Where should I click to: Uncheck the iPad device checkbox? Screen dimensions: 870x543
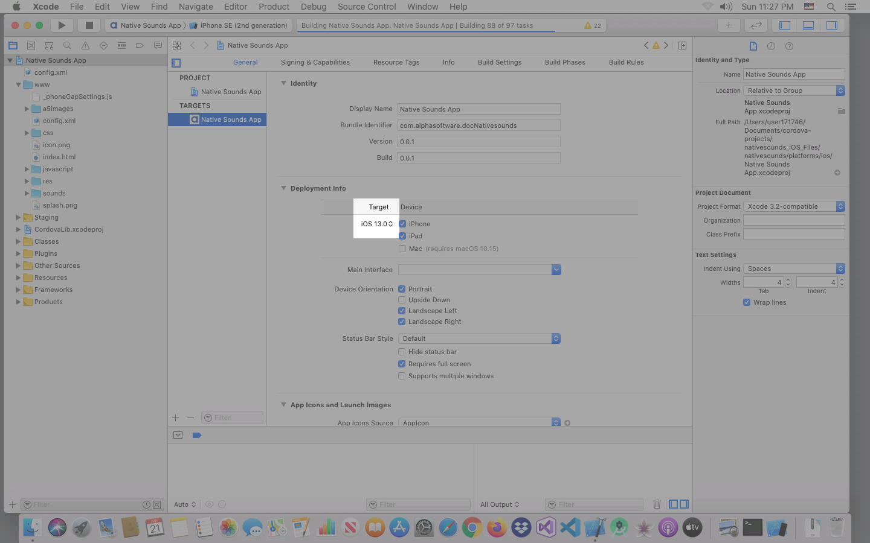tap(402, 236)
